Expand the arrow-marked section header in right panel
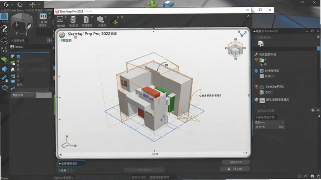The image size is (321, 180). coord(265,54)
